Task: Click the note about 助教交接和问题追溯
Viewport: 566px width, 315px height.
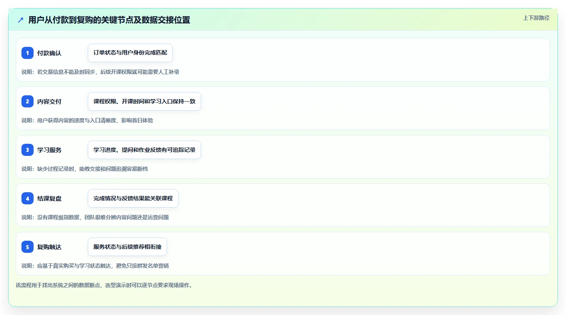Action: click(85, 169)
